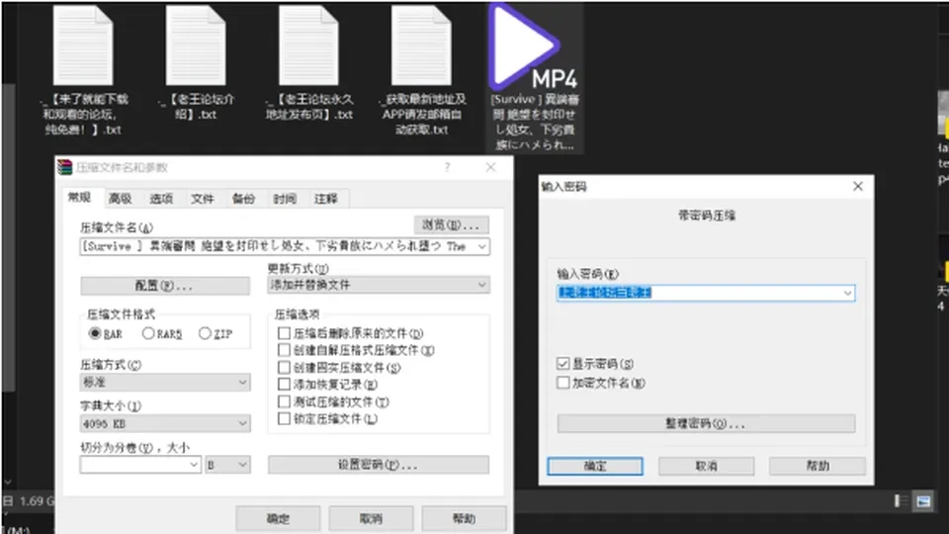Select the 老王论坛介绍 txt file icon
The image size is (949, 534).
196,46
